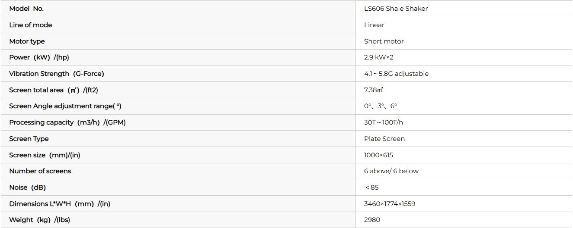573x228 pixels.
Task: Click the 'Noise (dB)' label
Action: pyautogui.click(x=27, y=187)
